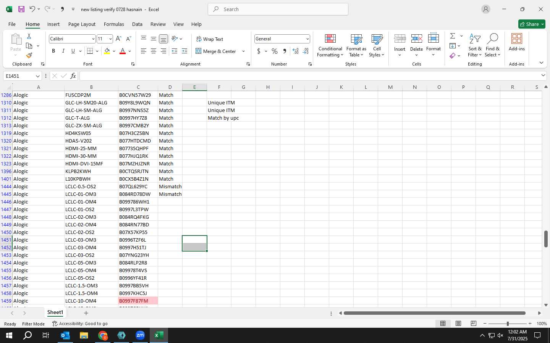
Task: Click the Copy icon in Clipboard group
Action: [x=29, y=46]
